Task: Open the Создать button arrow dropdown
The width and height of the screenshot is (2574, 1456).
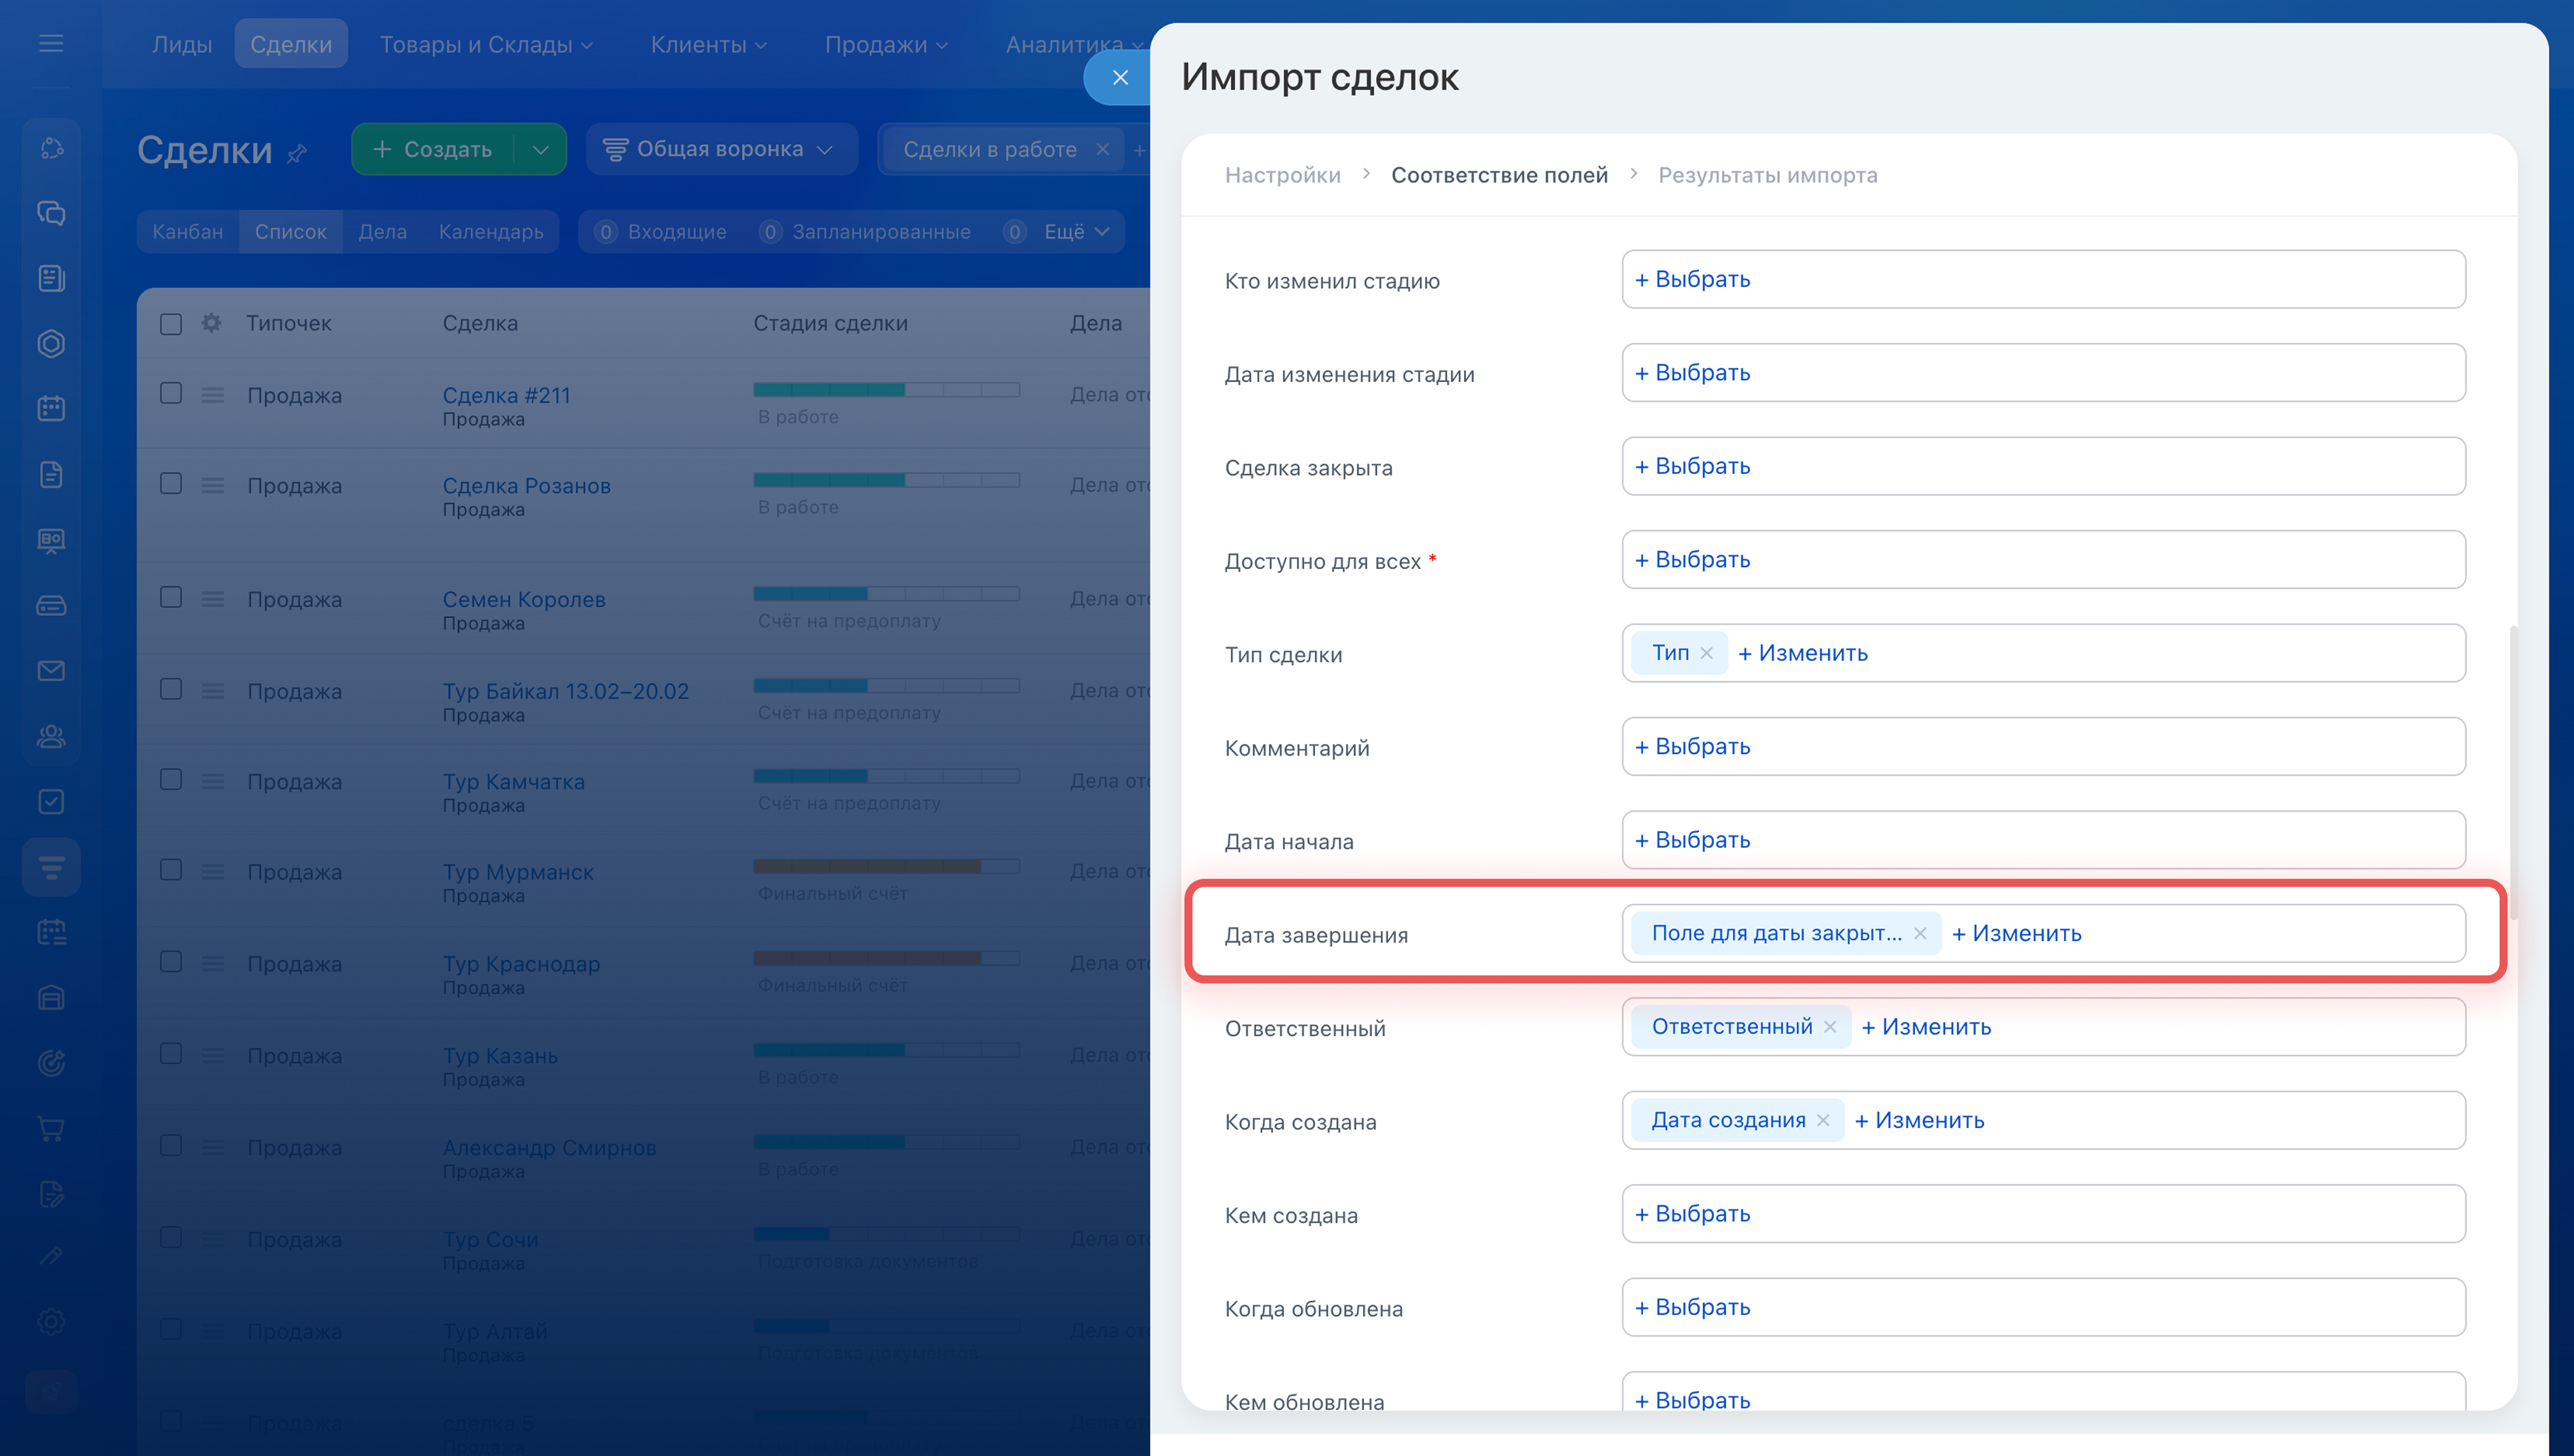Action: [541, 149]
